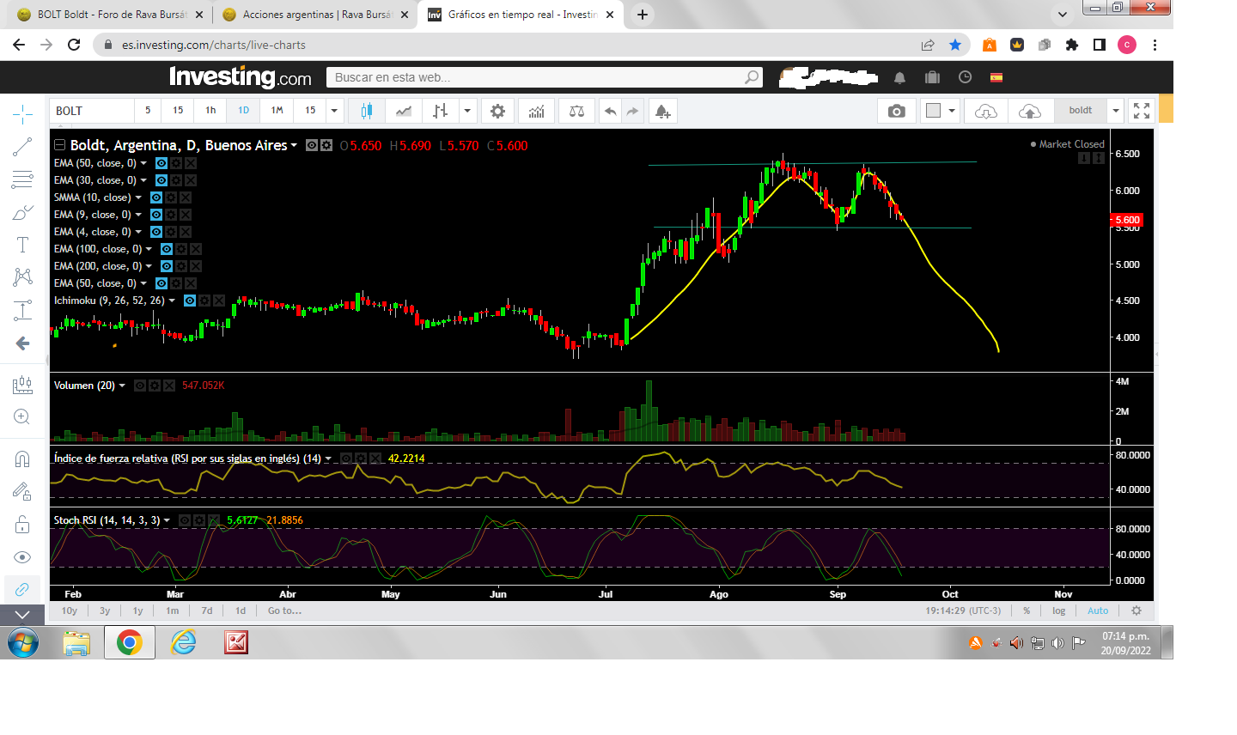Open the Volumen (20) indicator dropdown
The height and width of the screenshot is (735, 1237).
click(x=122, y=386)
